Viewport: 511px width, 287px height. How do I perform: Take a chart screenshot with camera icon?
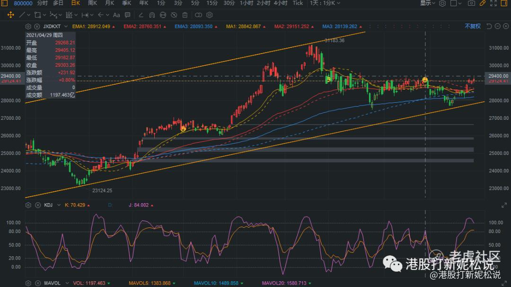pos(471,3)
